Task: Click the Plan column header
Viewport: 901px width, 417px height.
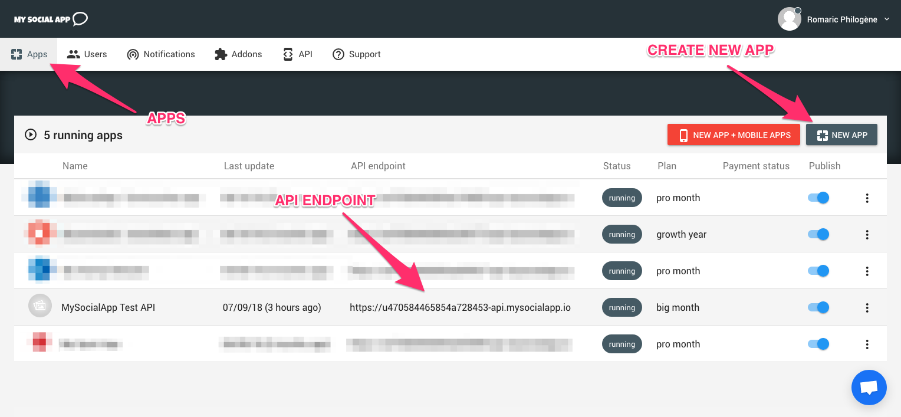Action: (x=667, y=166)
